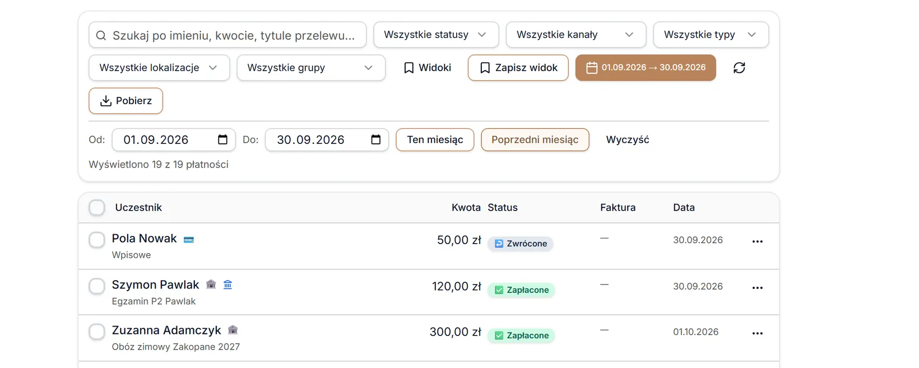Click the Data column header
919x368 pixels.
click(684, 207)
